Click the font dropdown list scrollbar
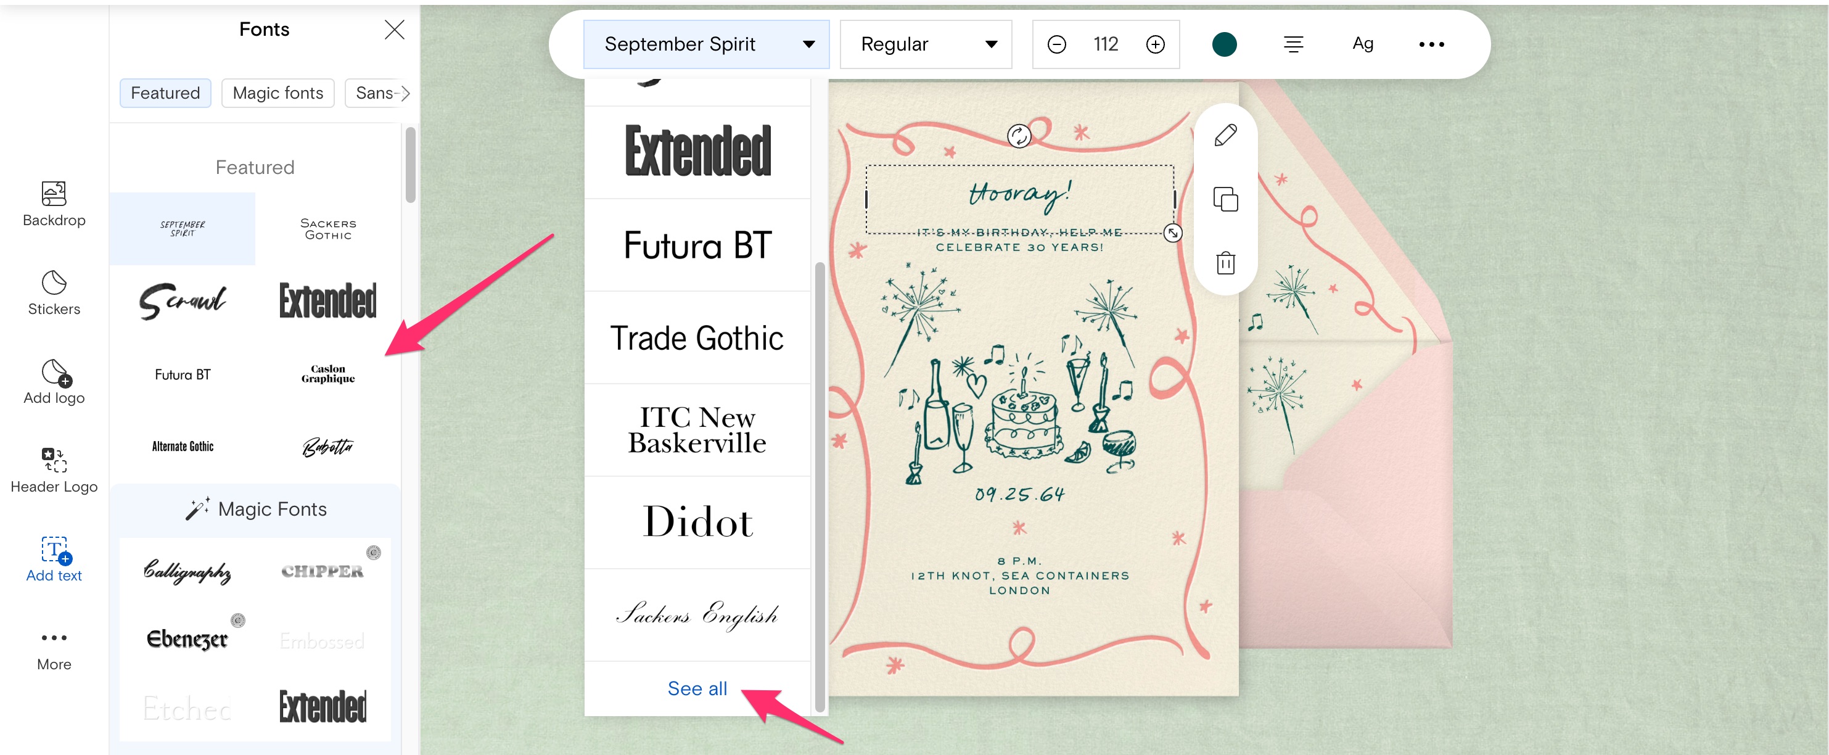Screen dimensions: 1829x755 820,487
